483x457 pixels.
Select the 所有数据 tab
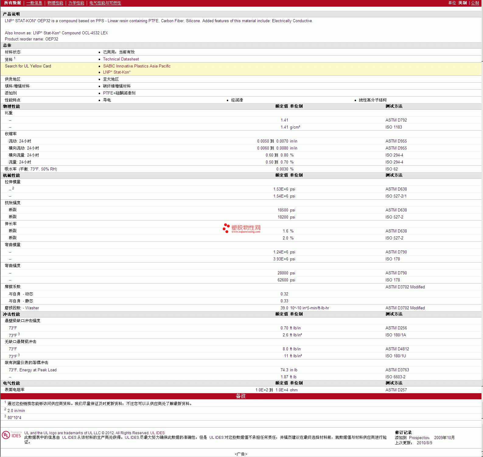click(x=12, y=3)
